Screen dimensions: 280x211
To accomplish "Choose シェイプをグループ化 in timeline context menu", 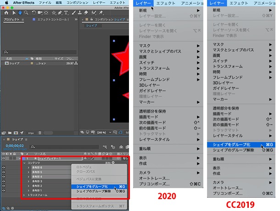I will (99, 187).
